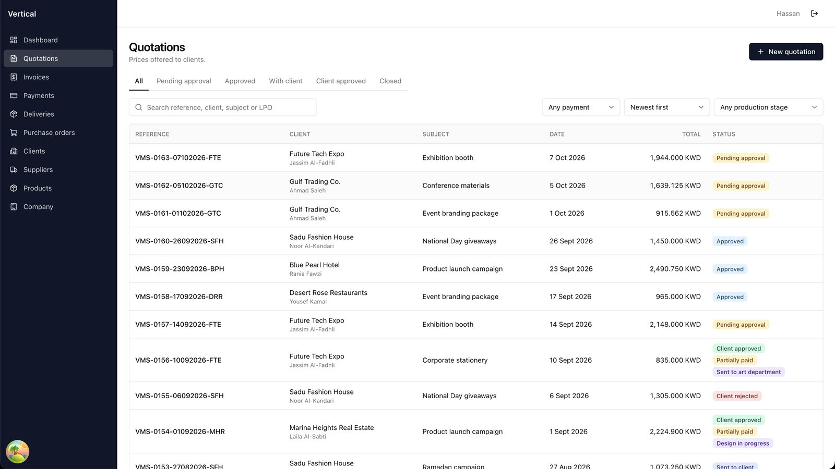Focus the search reference input field
835x469 pixels.
[222, 107]
